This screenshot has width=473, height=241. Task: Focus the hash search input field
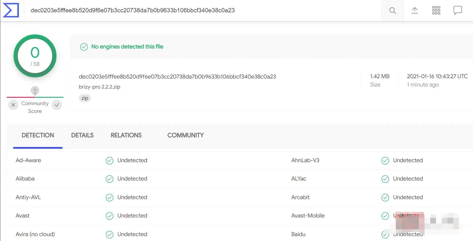203,11
